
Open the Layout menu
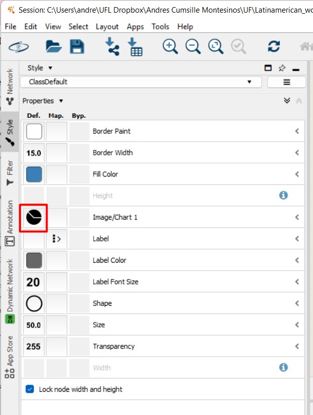coord(107,26)
